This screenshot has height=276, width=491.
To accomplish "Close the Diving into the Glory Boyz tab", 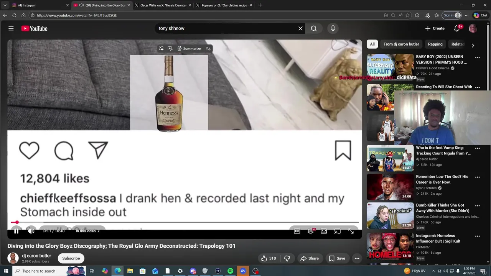I will pyautogui.click(x=129, y=5).
